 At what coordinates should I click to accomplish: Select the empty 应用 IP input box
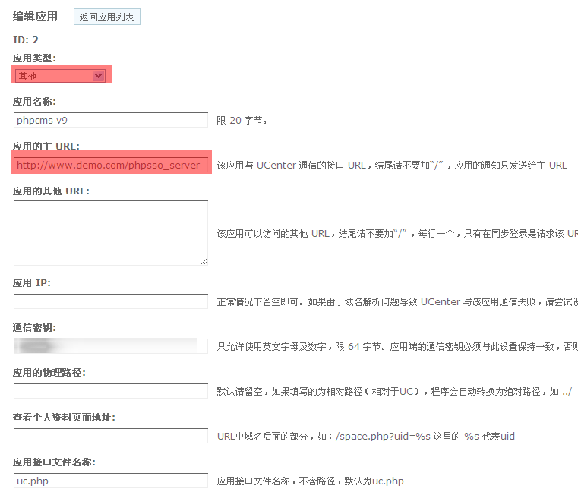[110, 301]
